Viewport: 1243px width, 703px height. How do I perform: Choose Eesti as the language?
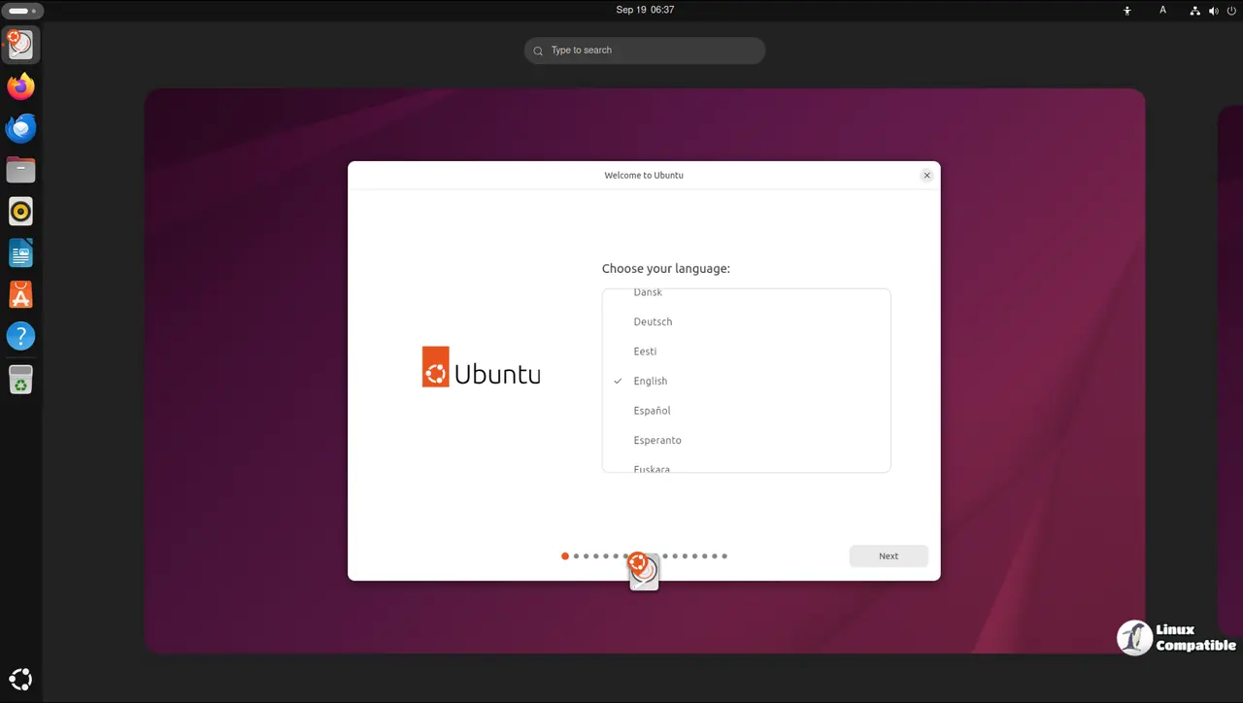click(645, 351)
